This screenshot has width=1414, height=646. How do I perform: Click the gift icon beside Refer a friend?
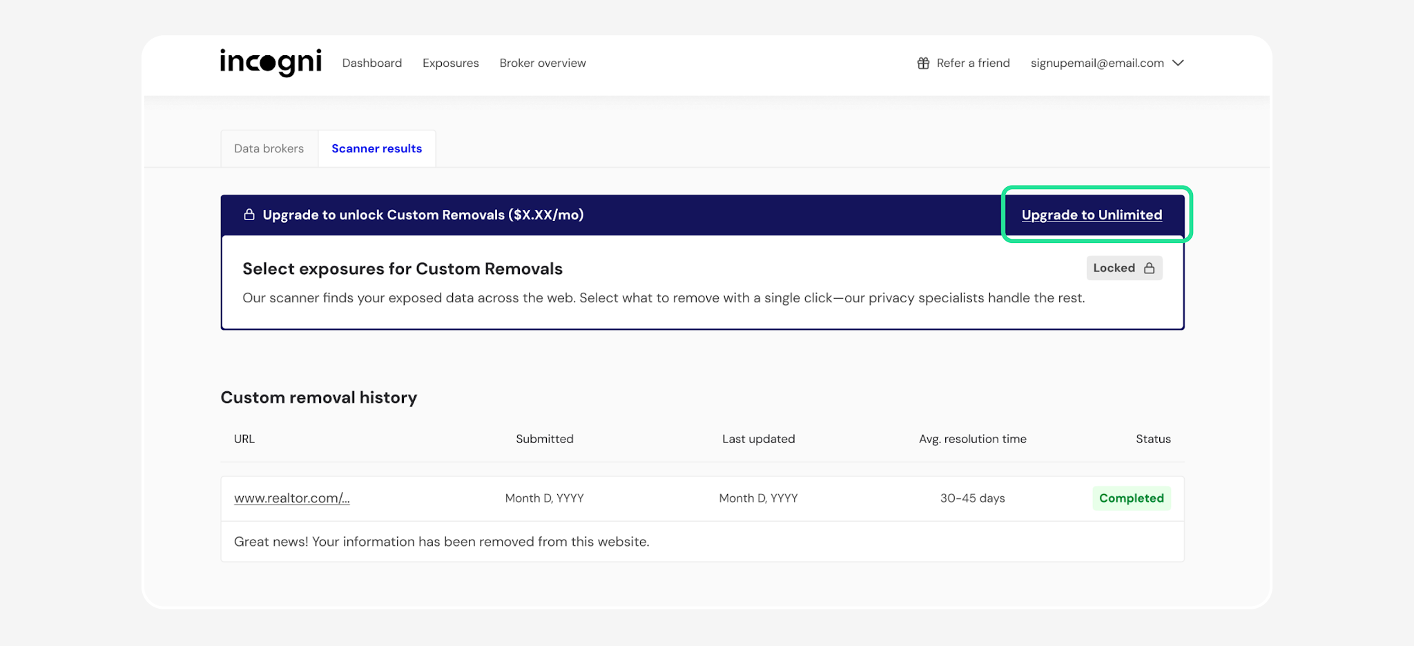point(923,63)
